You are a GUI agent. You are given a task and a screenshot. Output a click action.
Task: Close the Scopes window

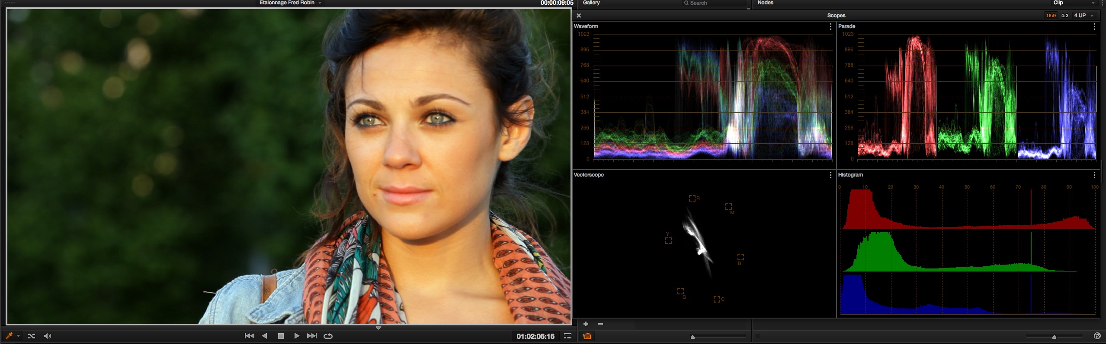(x=579, y=16)
